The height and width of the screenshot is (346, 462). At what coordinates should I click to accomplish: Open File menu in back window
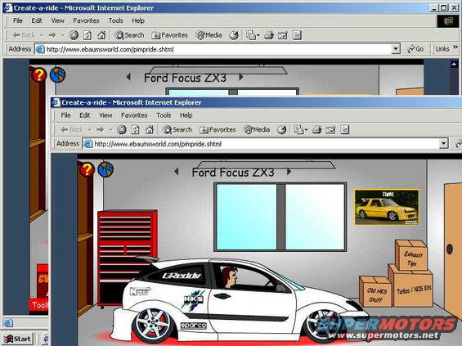click(18, 20)
